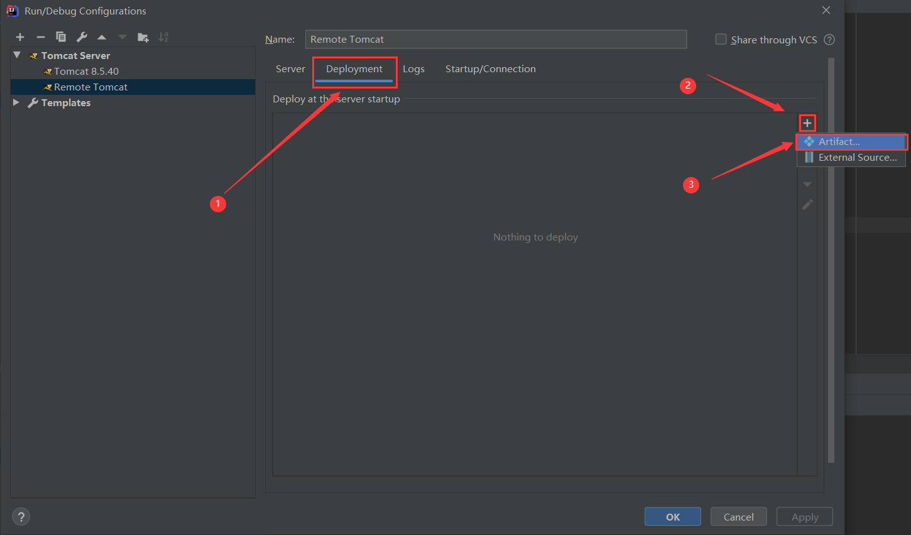Click the Apply button
The height and width of the screenshot is (535, 911).
pyautogui.click(x=805, y=517)
